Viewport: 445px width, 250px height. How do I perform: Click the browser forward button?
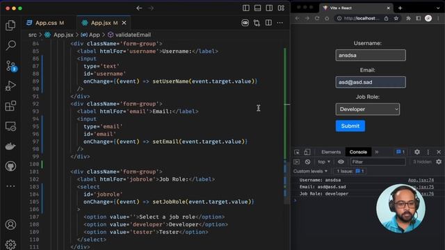pos(307,19)
